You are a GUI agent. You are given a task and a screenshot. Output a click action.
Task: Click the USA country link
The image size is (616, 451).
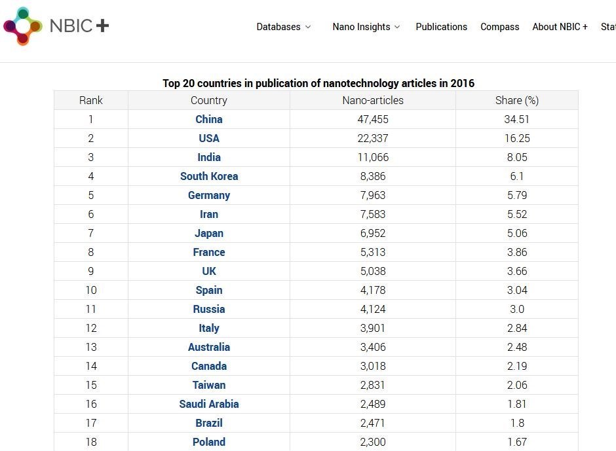tap(209, 138)
